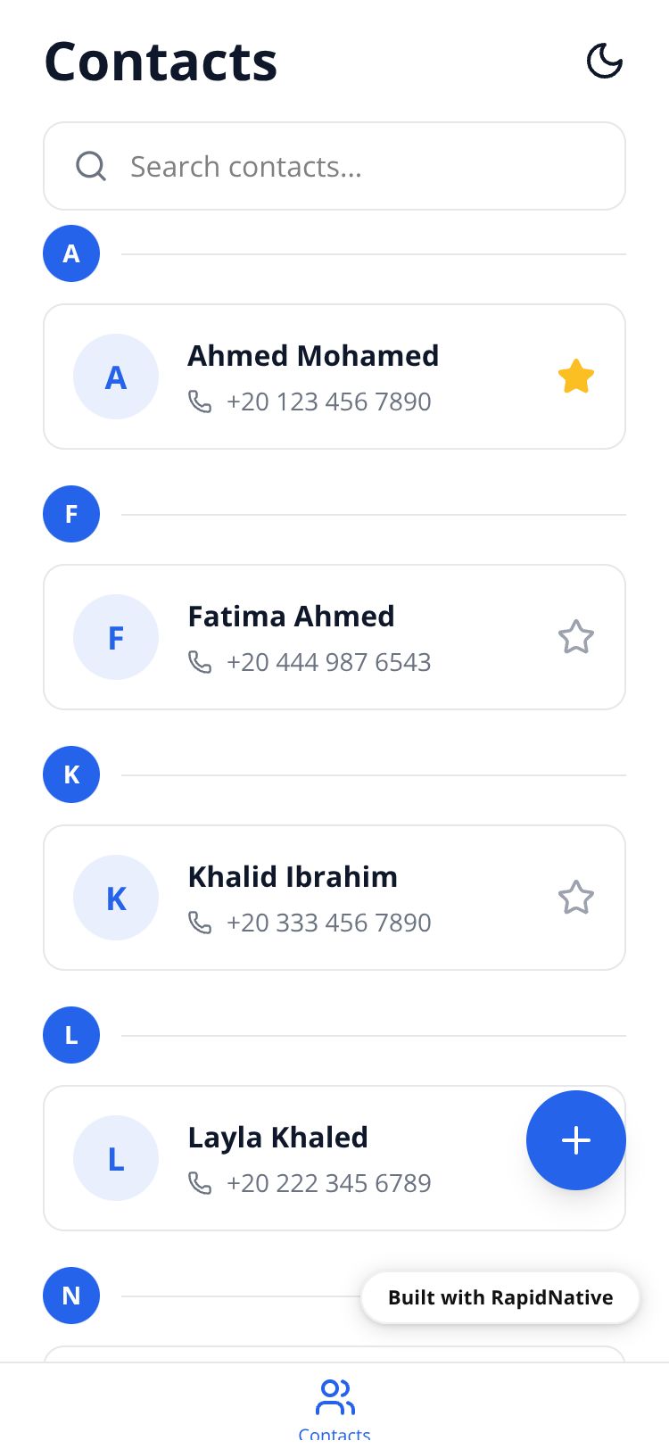Screen dimensions: 669x1449
Task: Click Ahmed Mohamed's avatar with letter A
Action: pos(116,377)
